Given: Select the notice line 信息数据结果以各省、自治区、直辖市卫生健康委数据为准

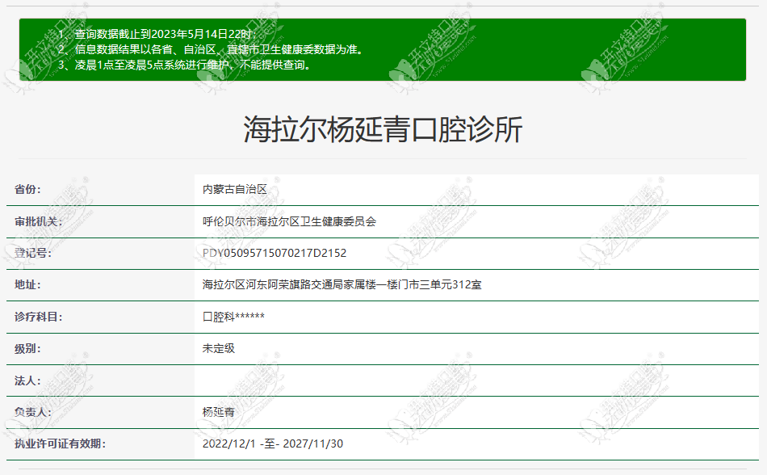Looking at the screenshot, I should tap(212, 49).
